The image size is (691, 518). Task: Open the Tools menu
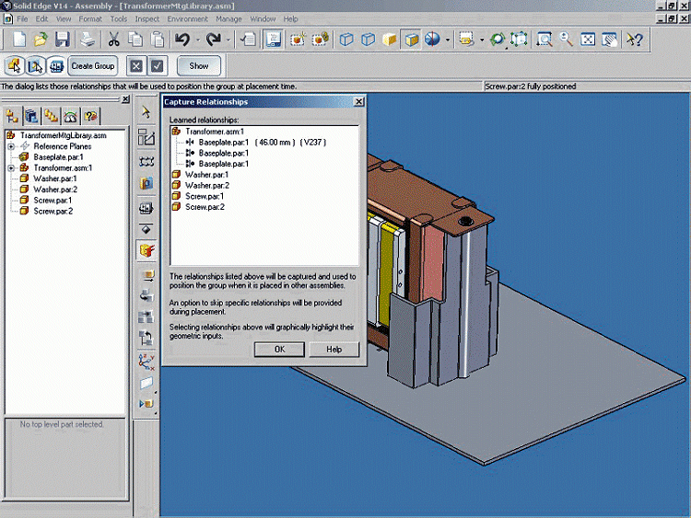click(x=119, y=19)
